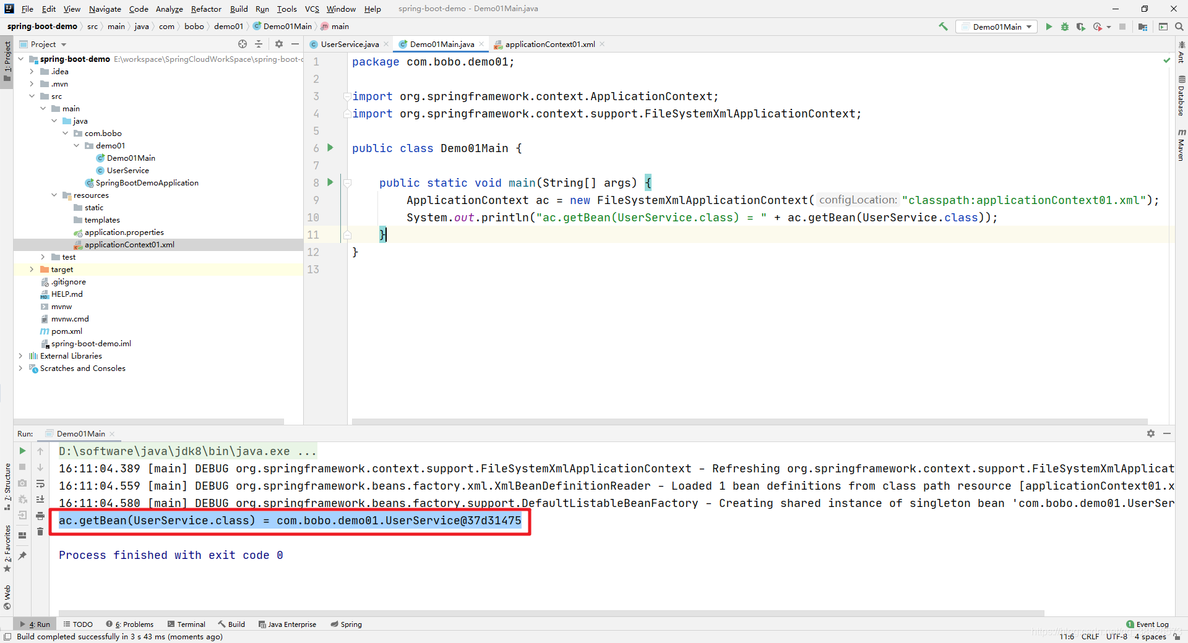Collapse the src folder
This screenshot has height=643, width=1188.
click(x=32, y=96)
